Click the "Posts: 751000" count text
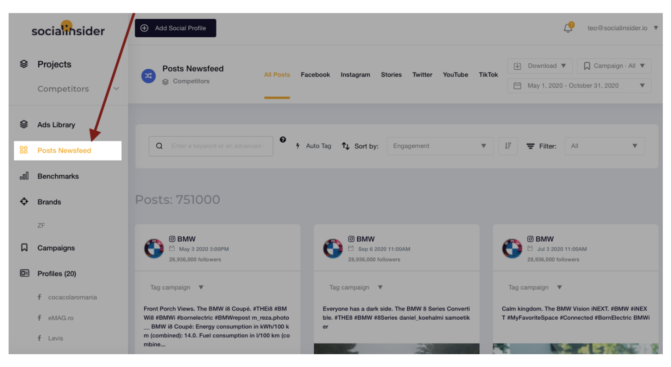 [177, 200]
